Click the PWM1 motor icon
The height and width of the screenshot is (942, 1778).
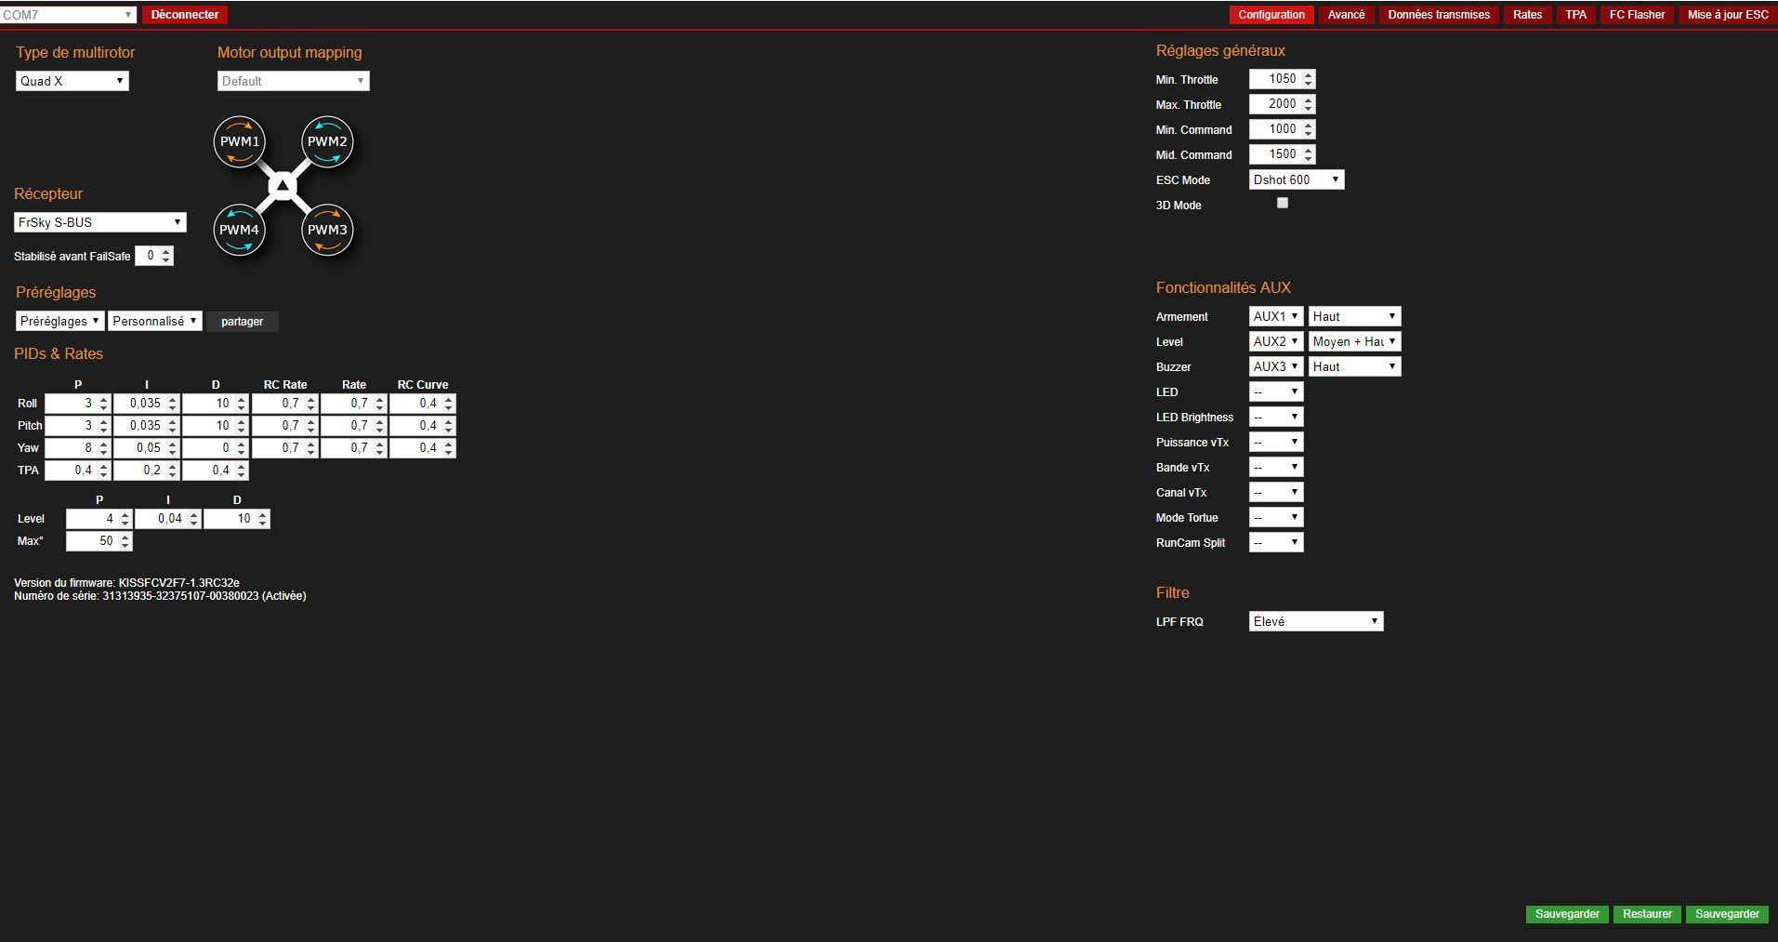239,142
